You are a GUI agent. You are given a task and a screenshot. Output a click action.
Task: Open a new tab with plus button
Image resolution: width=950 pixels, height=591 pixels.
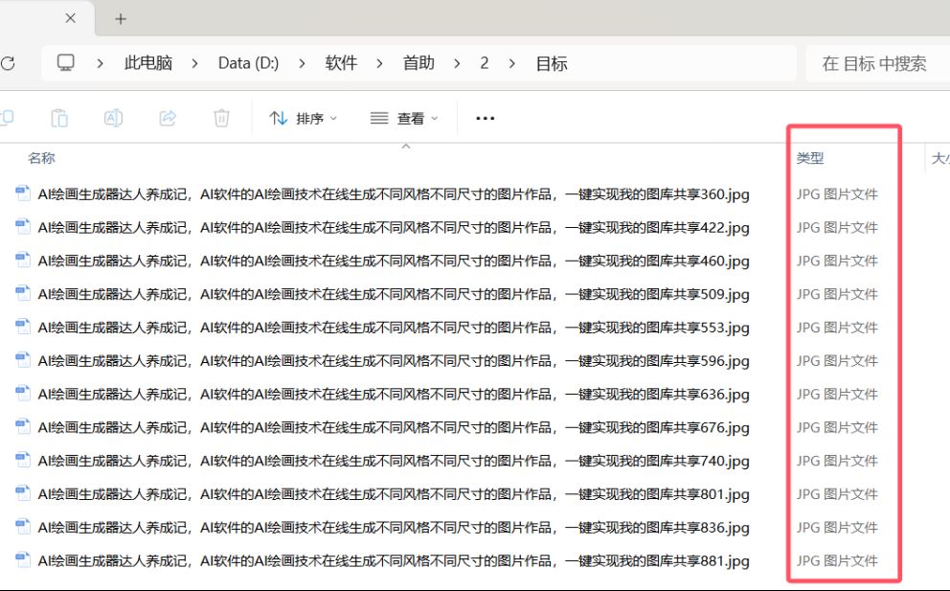121,19
